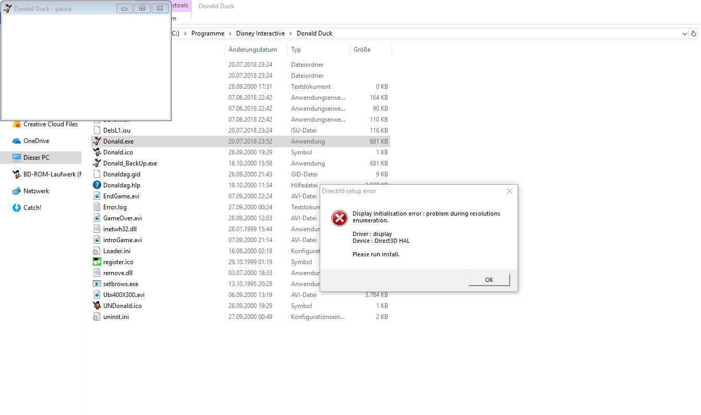The image size is (701, 415).
Task: Click Konfigurationsein... type of uninst.ini
Action: pos(318,317)
